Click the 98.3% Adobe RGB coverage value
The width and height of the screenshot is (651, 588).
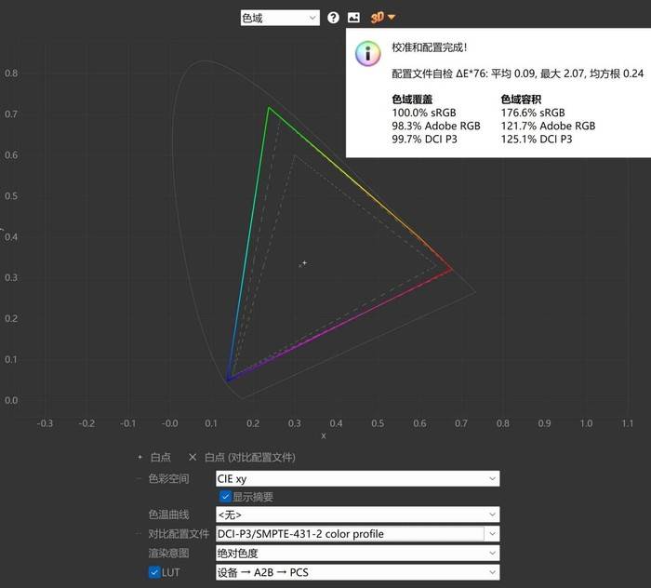click(x=436, y=126)
